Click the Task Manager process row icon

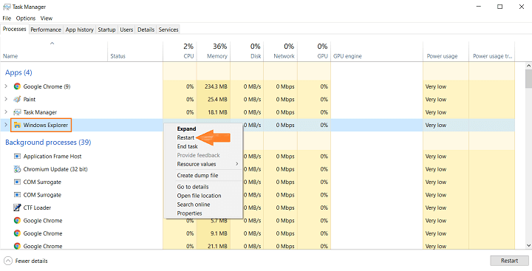point(17,112)
